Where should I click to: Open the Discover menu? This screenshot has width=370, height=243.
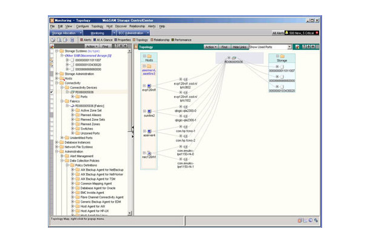coord(121,26)
